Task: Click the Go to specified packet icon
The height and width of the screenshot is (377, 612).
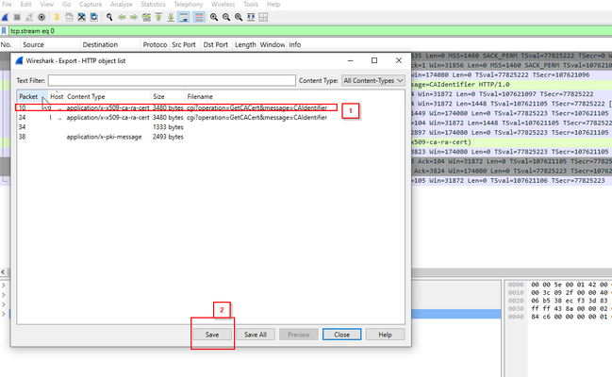Action: point(146,17)
